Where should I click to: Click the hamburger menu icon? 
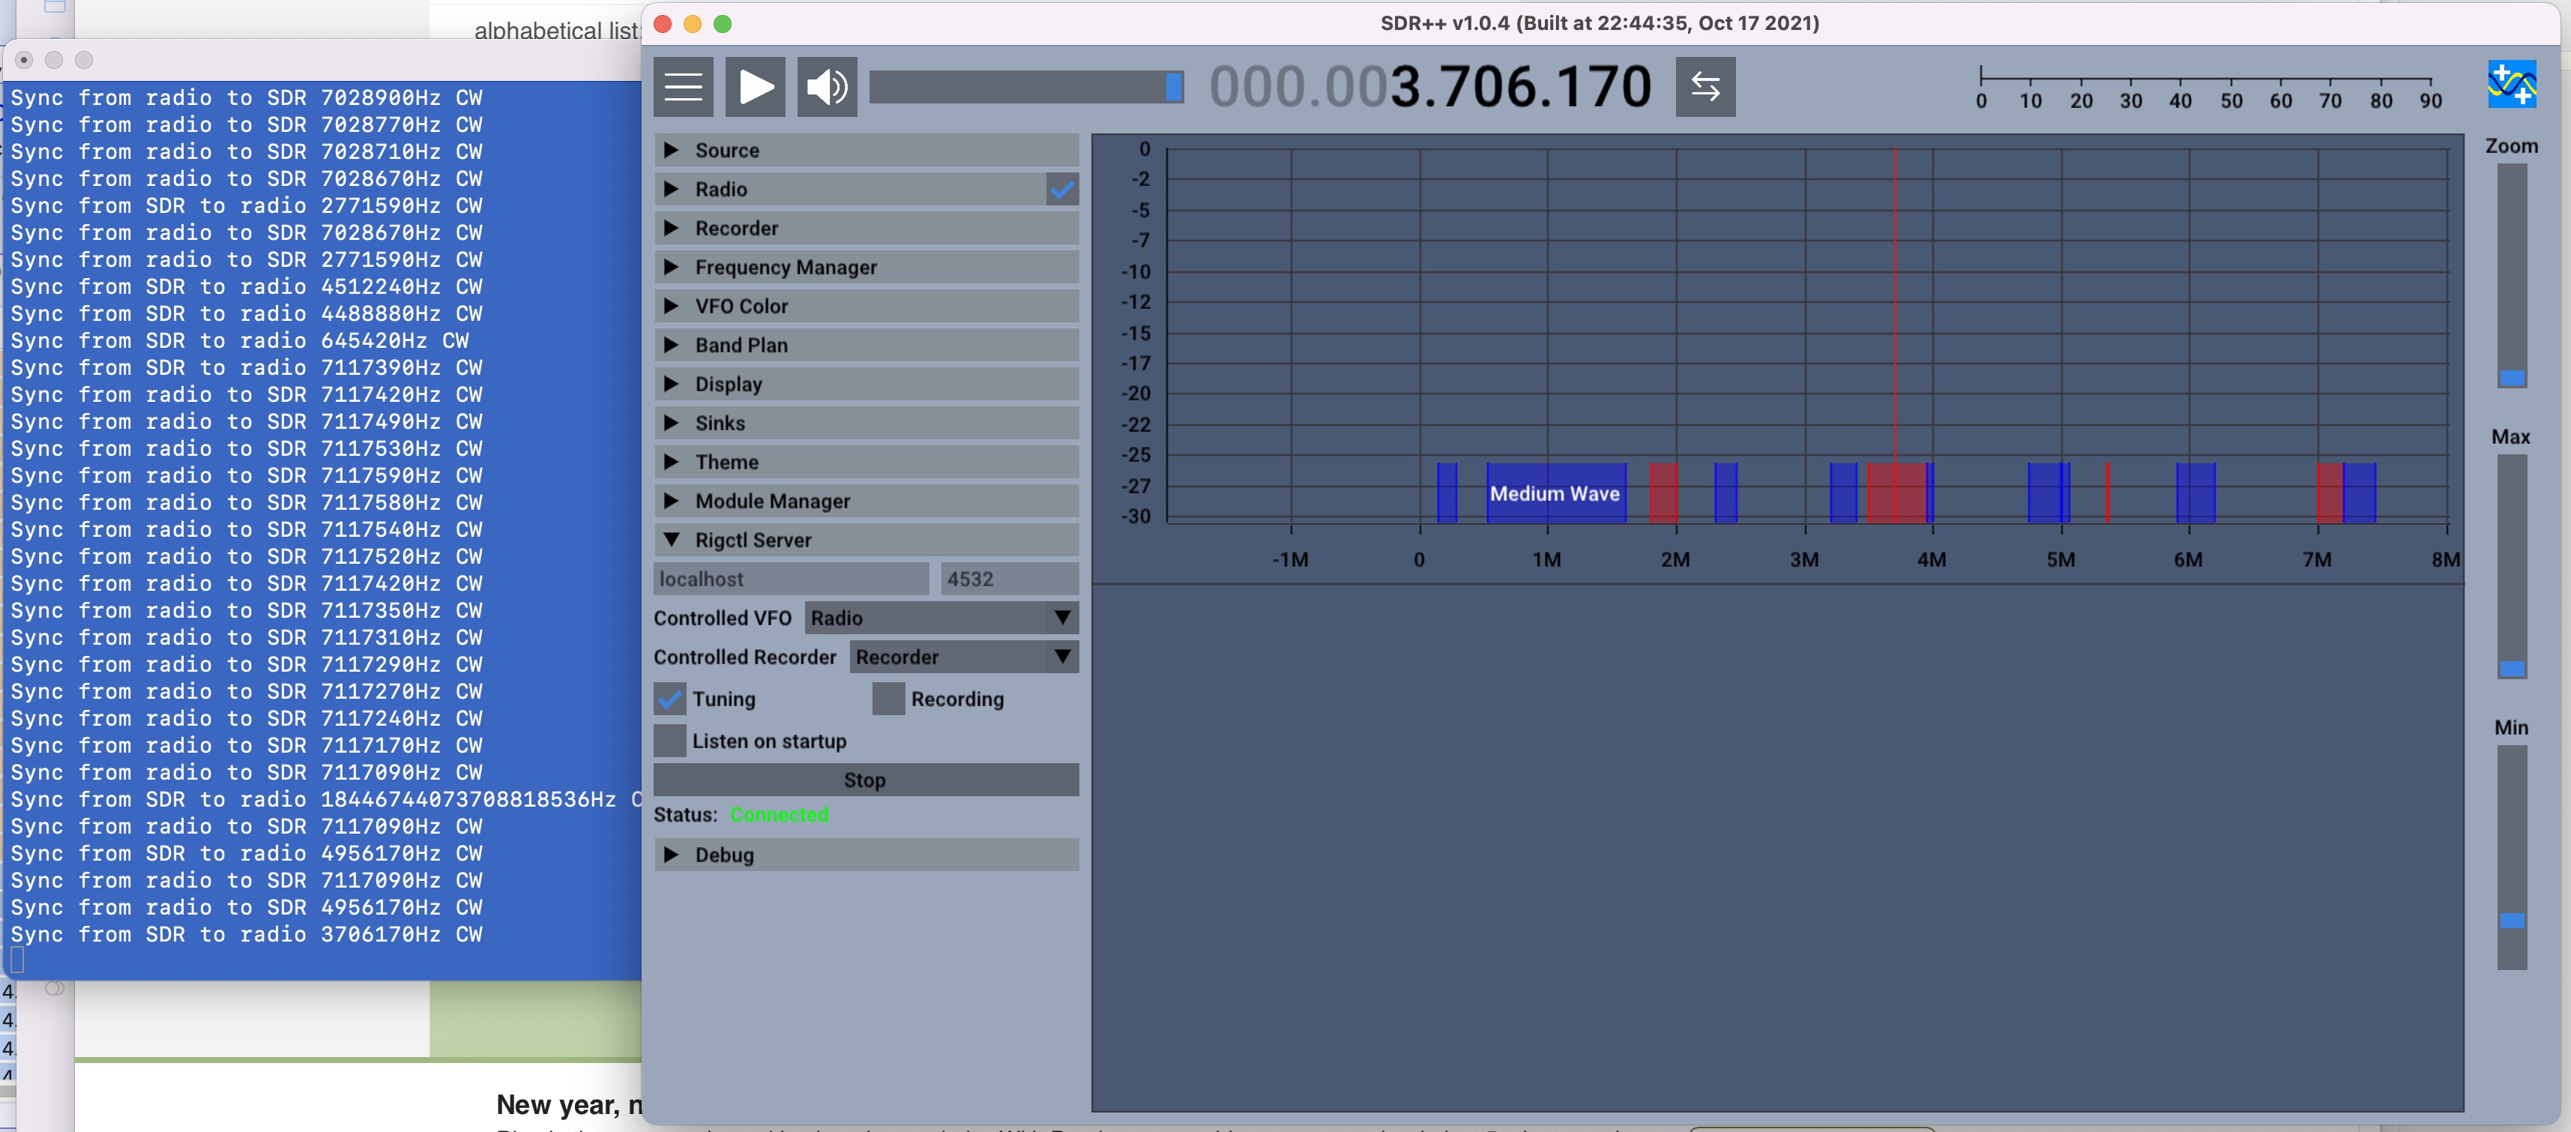[x=683, y=88]
